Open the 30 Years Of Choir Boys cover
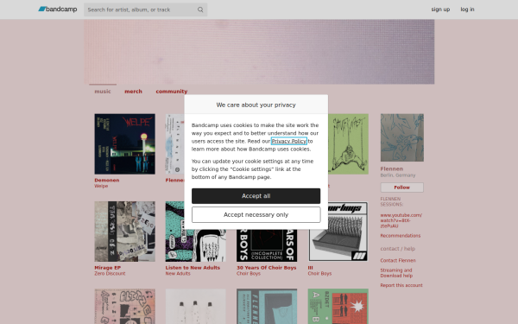Screen dimensions: 518x324 coord(267,245)
